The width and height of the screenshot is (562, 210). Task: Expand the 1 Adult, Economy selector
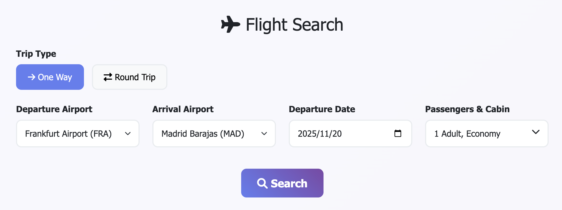tap(487, 134)
